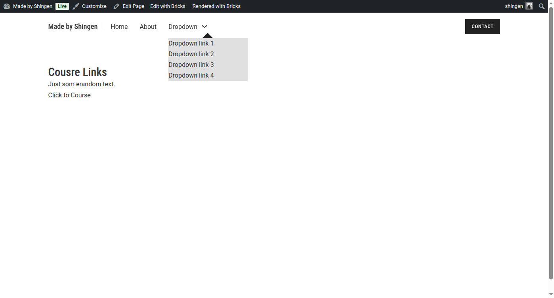
Task: Click the dashboard gauge icon in admin bar
Action: click(7, 6)
